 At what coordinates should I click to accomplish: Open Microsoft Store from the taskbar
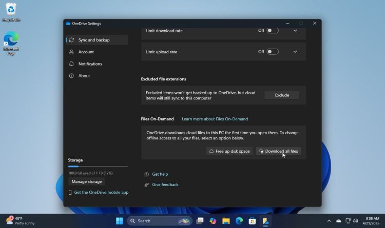pos(252,221)
